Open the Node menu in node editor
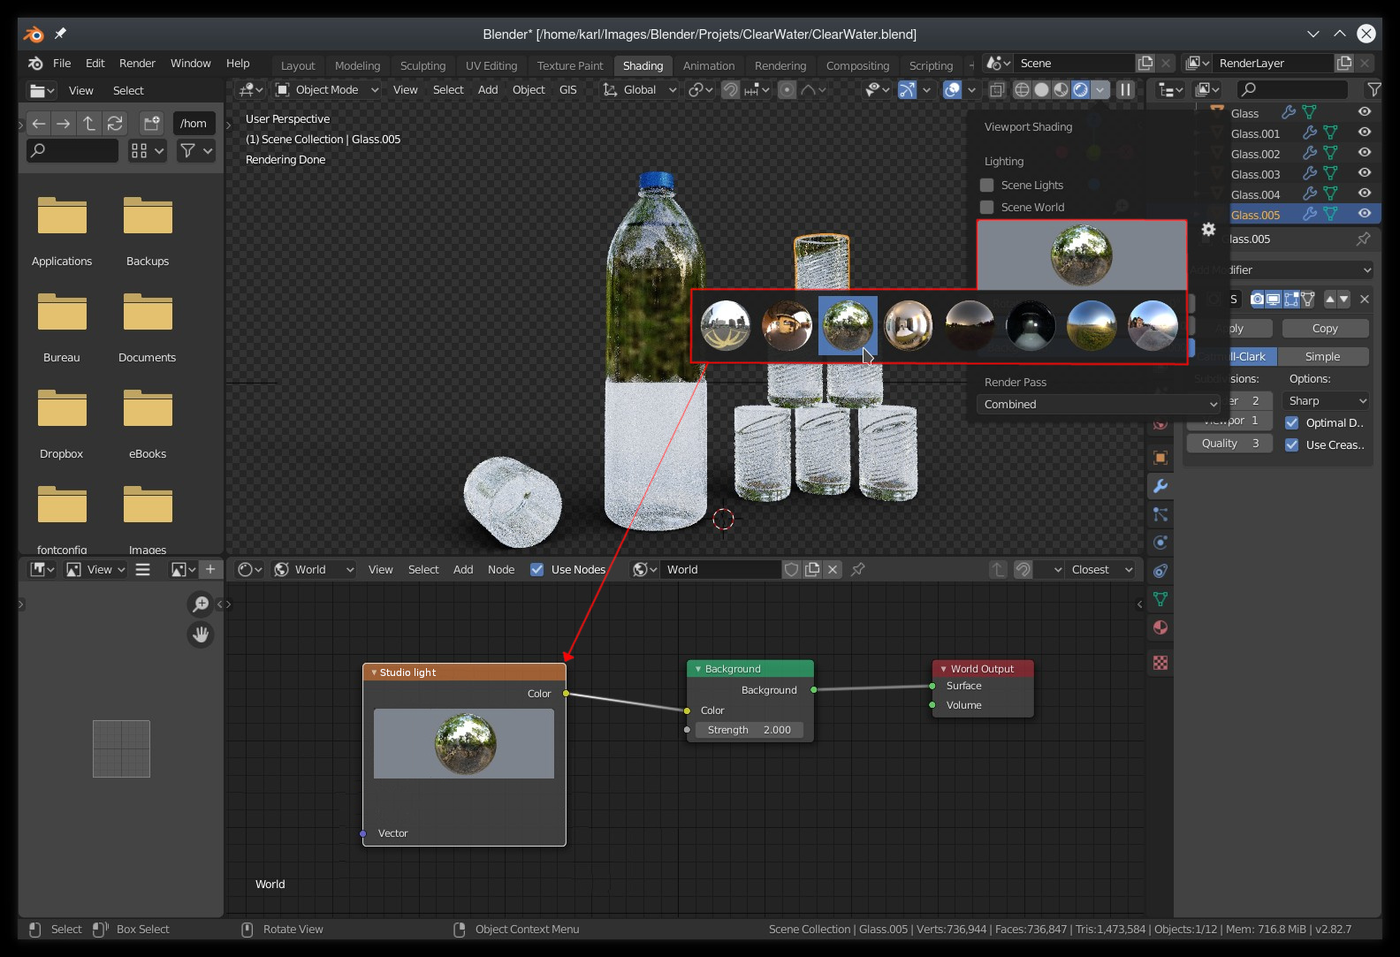This screenshot has width=1400, height=957. (x=501, y=569)
